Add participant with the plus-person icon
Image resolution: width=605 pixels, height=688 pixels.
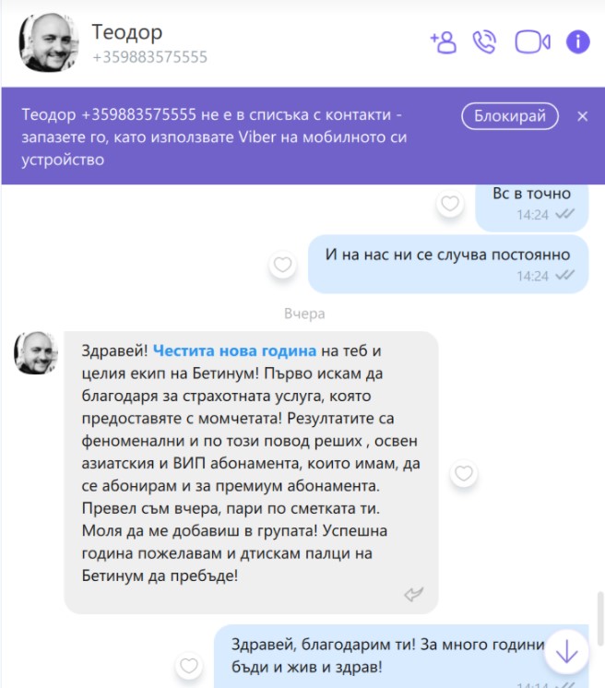coord(443,42)
